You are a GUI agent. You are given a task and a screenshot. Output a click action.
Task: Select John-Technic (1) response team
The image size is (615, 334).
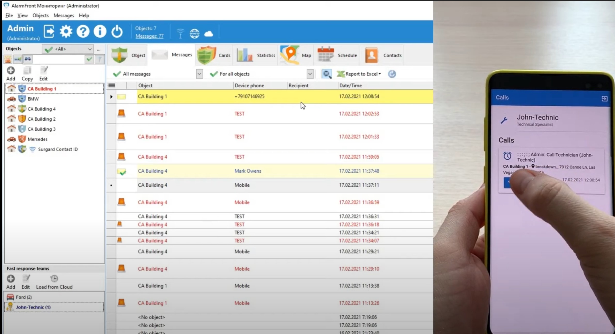pyautogui.click(x=54, y=307)
